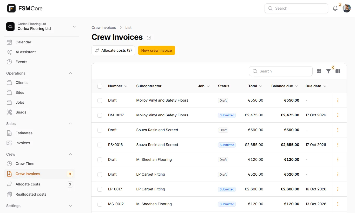Click the FSMCore logo
The image size is (355, 213).
tap(25, 8)
